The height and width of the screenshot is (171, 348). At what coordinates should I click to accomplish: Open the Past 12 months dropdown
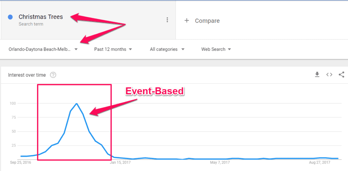click(113, 49)
